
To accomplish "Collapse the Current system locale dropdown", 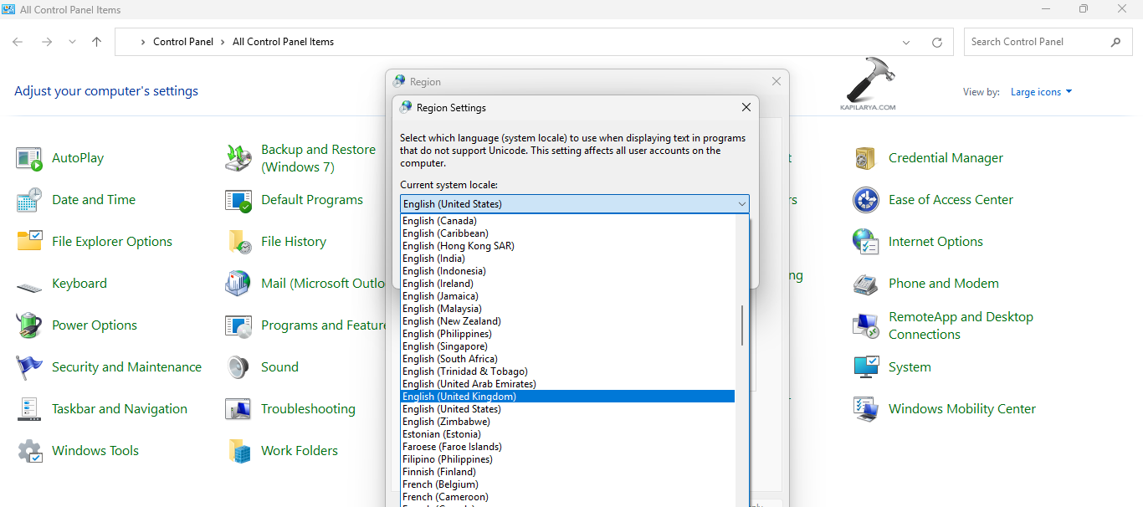I will (x=741, y=203).
